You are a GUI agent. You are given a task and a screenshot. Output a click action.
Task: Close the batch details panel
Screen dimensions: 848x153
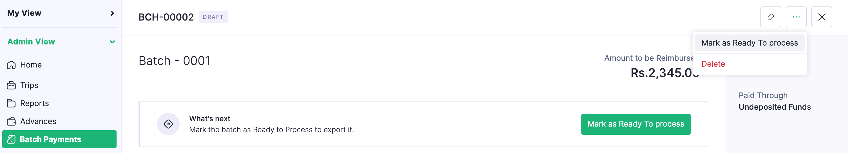pyautogui.click(x=821, y=17)
